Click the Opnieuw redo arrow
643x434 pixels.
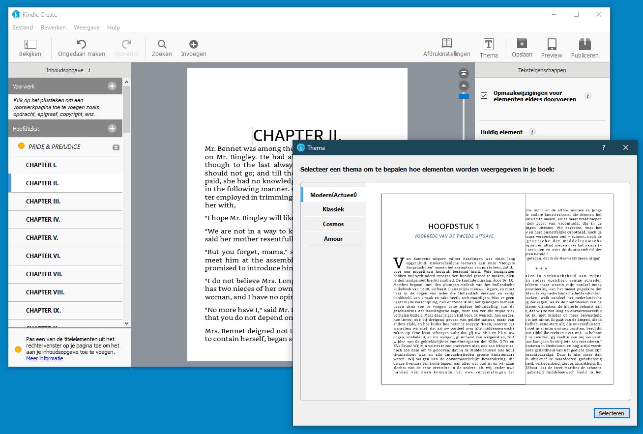[126, 48]
